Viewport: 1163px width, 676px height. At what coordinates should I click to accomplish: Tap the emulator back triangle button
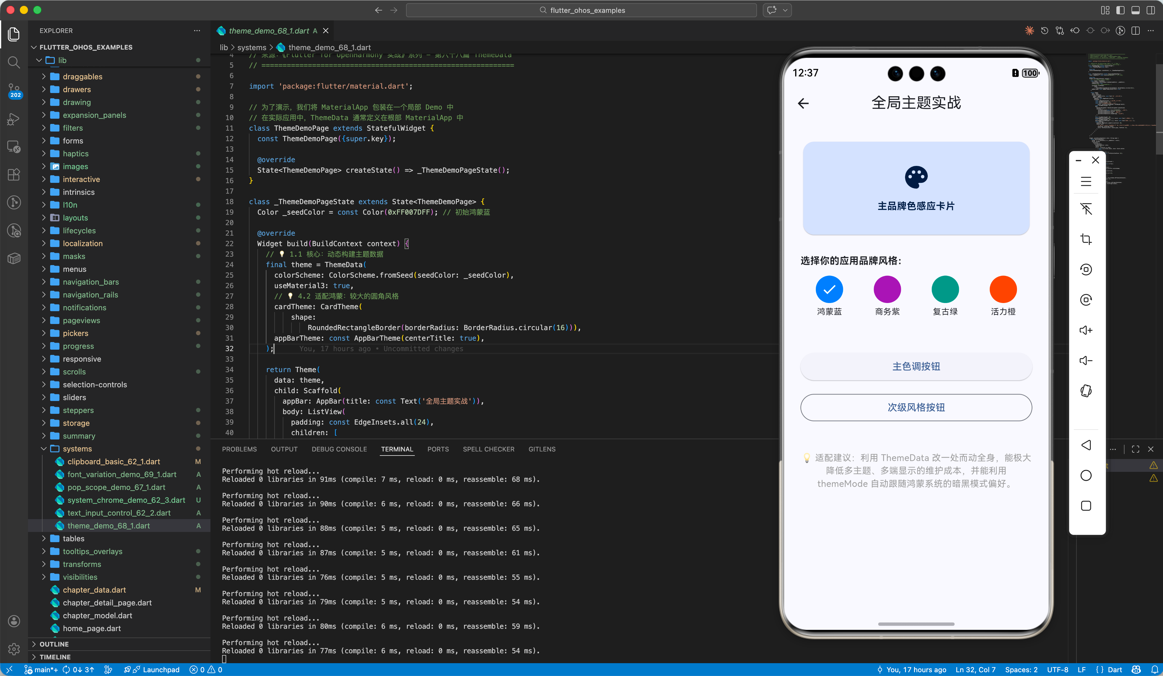(x=1086, y=445)
